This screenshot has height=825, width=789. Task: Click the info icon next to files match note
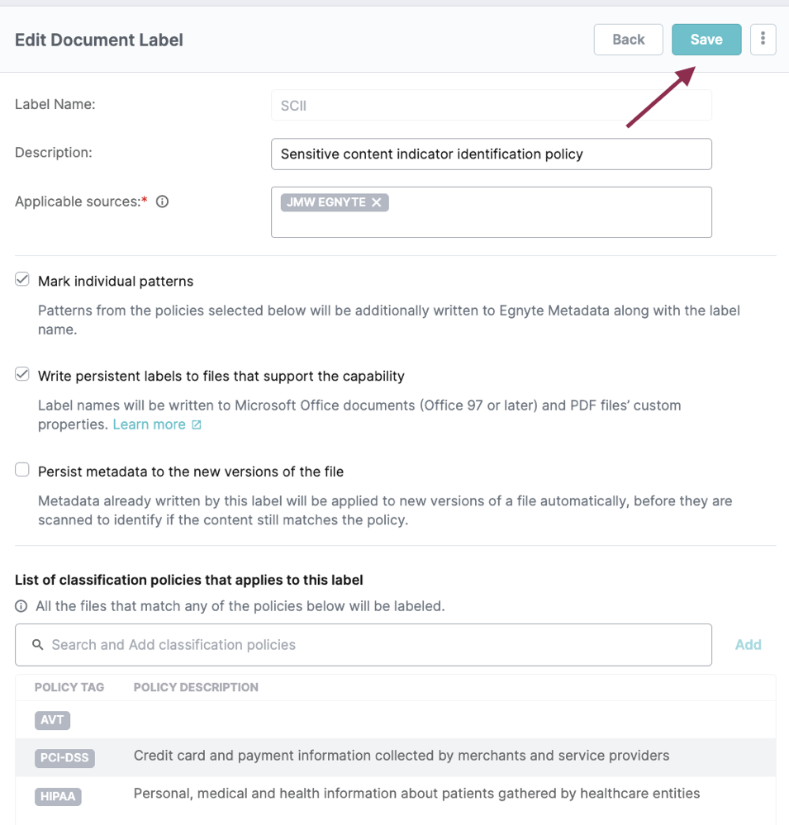21,606
